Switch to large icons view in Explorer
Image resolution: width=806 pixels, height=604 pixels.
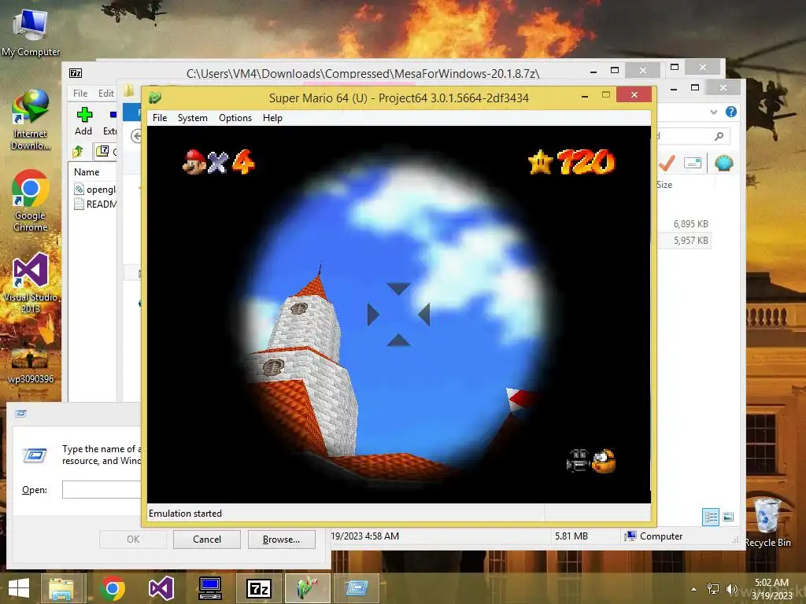coord(728,517)
